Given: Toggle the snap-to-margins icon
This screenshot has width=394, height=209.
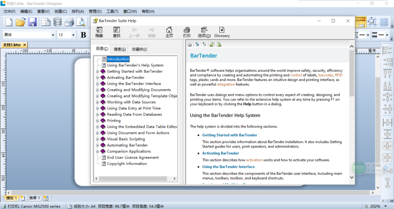Looking at the screenshot, I should [372, 22].
